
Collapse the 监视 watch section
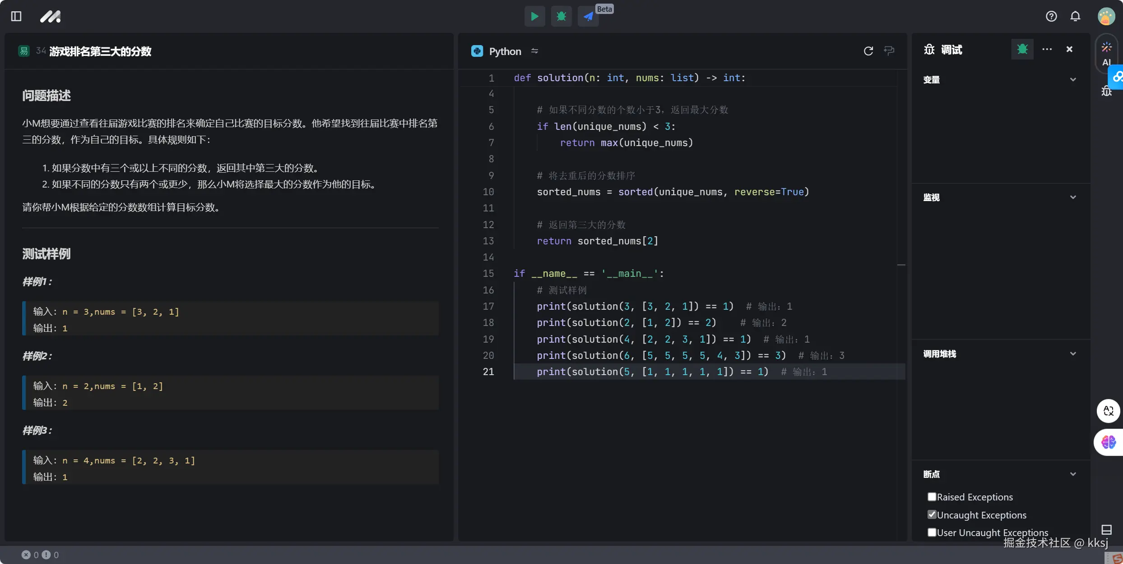[1073, 197]
